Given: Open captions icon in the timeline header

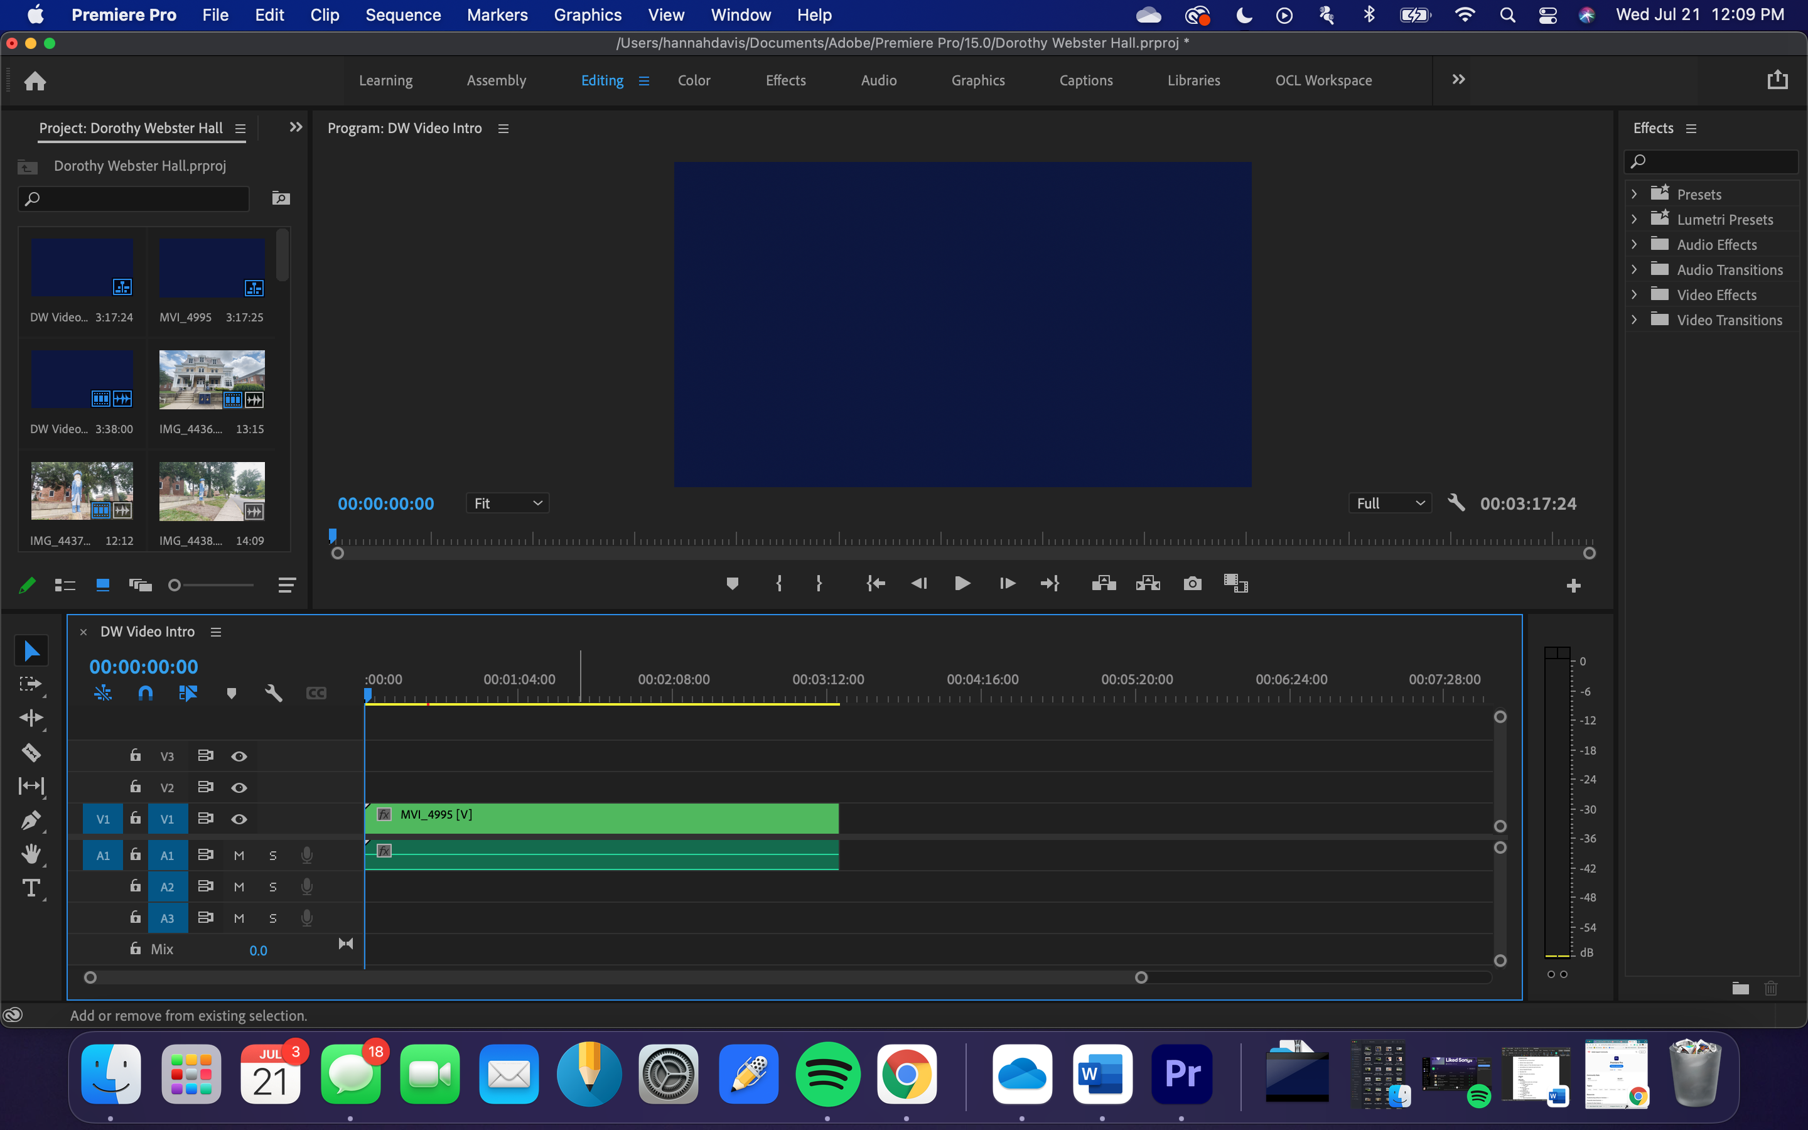Looking at the screenshot, I should click(x=315, y=693).
